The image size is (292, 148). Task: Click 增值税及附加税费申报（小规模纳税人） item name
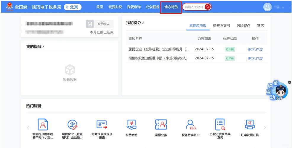click(x=158, y=58)
